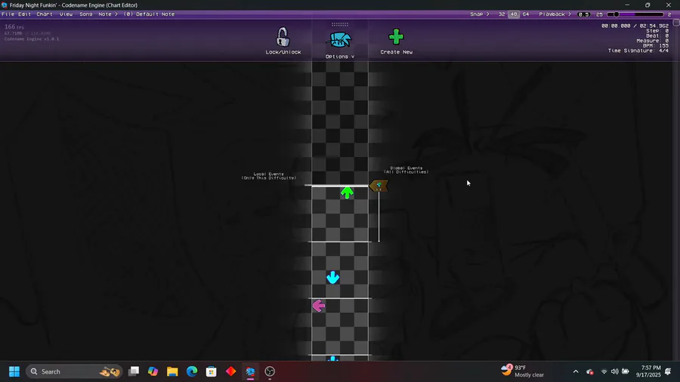The width and height of the screenshot is (680, 382).
Task: Click the brown global event marker
Action: (379, 186)
